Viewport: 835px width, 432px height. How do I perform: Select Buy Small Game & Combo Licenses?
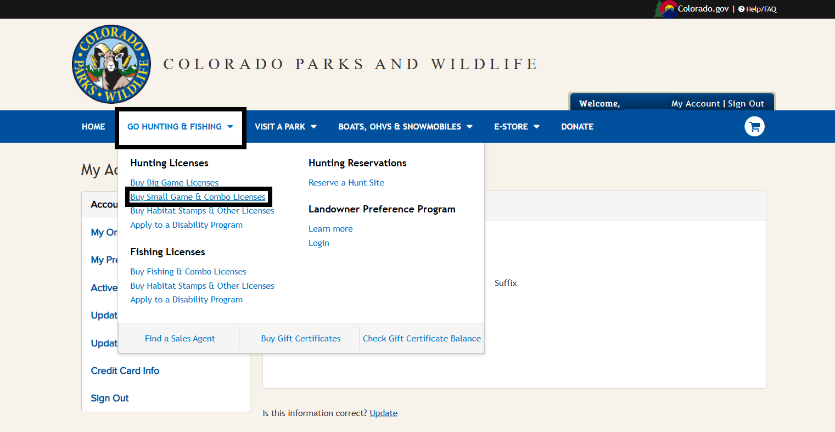click(198, 197)
